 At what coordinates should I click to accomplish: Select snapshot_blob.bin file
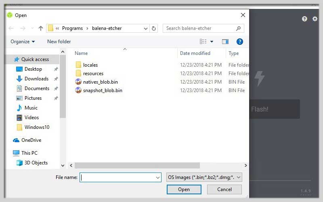point(103,90)
